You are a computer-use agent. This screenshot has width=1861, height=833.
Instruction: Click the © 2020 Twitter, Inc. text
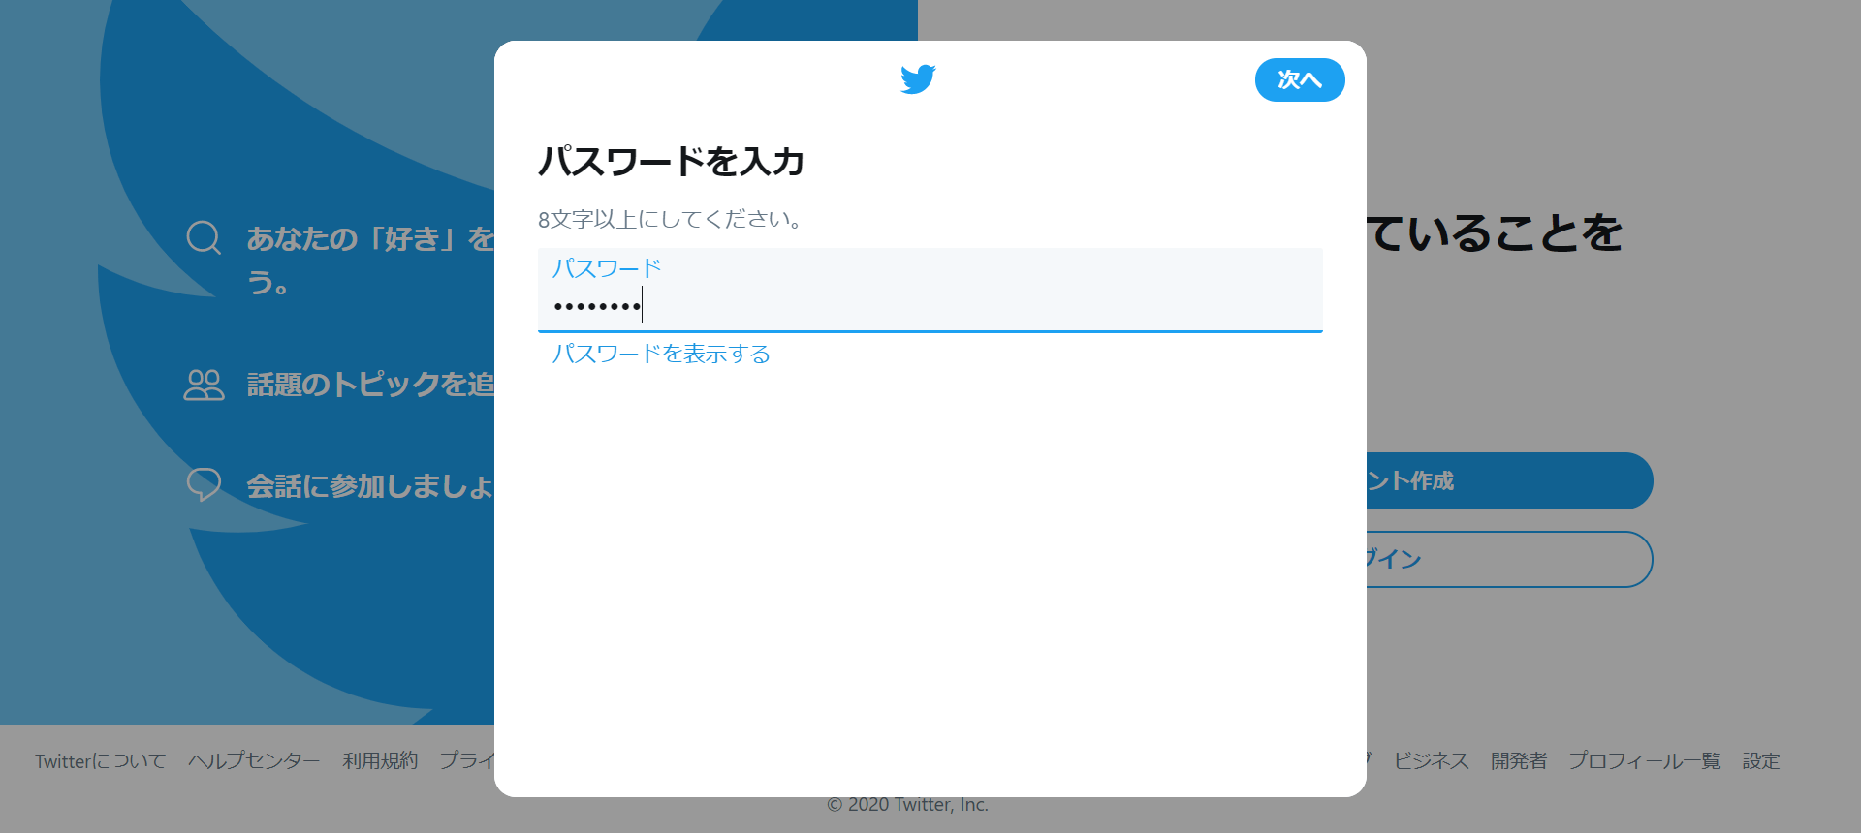(908, 805)
